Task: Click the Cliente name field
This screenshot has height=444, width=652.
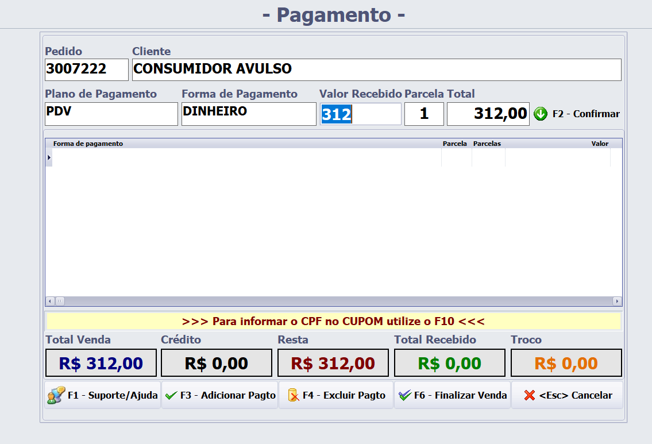Action: [x=376, y=70]
